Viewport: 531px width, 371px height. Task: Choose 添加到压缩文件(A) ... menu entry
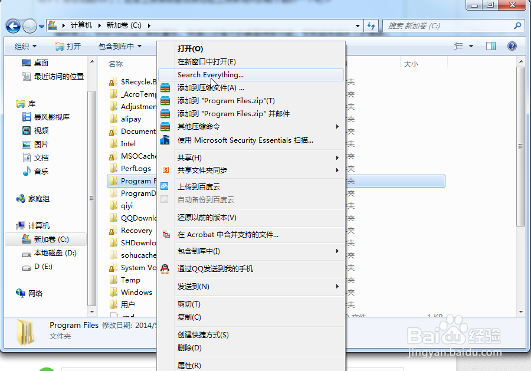[251, 88]
